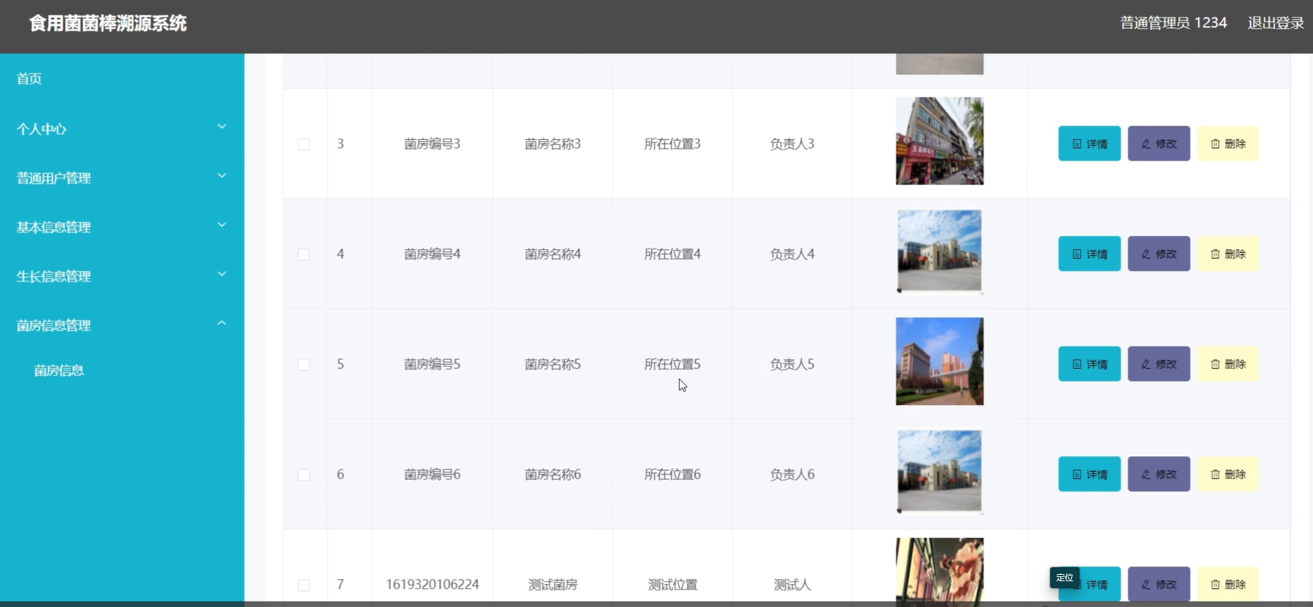The height and width of the screenshot is (607, 1313).
Task: Open building photo in row 4
Action: point(940,251)
